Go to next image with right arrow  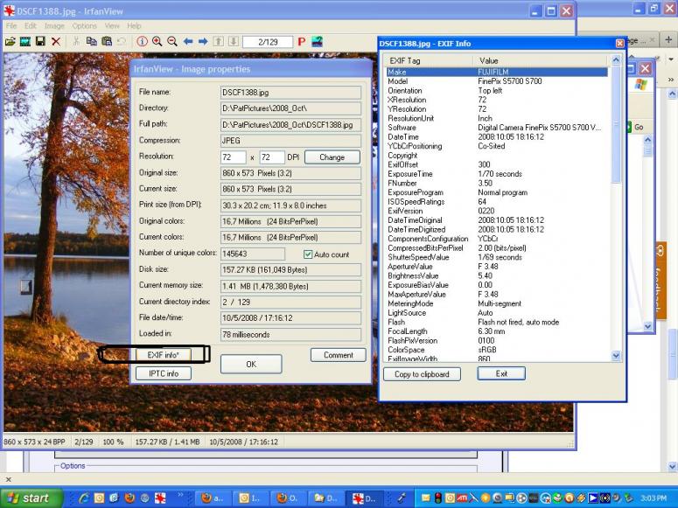(x=203, y=41)
